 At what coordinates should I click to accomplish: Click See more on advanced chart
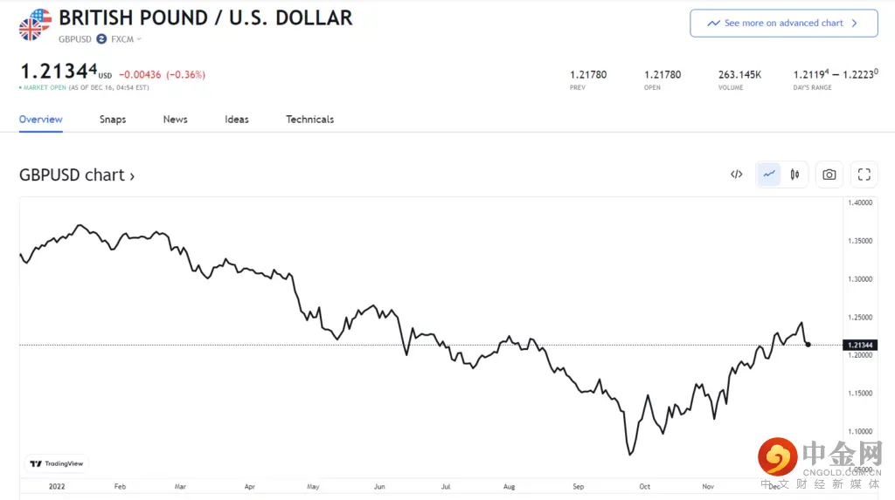(783, 24)
